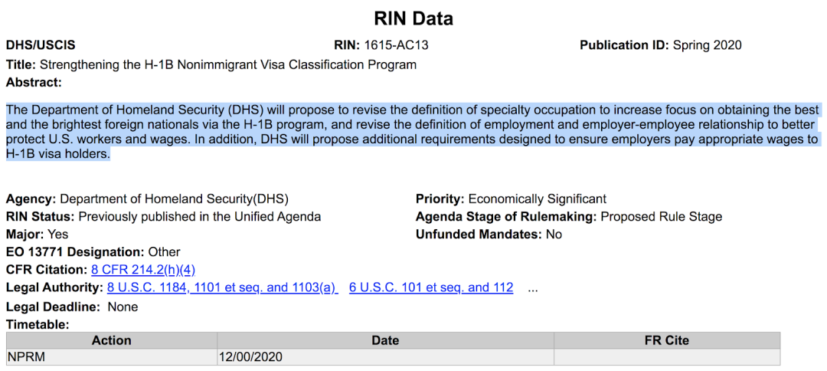Click the FR Cite column header
This screenshot has width=827, height=371.
(667, 340)
